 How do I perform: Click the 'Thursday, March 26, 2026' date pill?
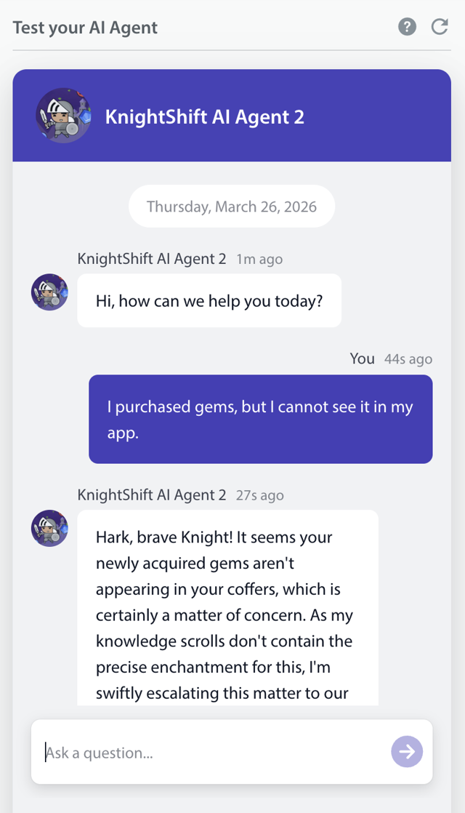click(232, 207)
